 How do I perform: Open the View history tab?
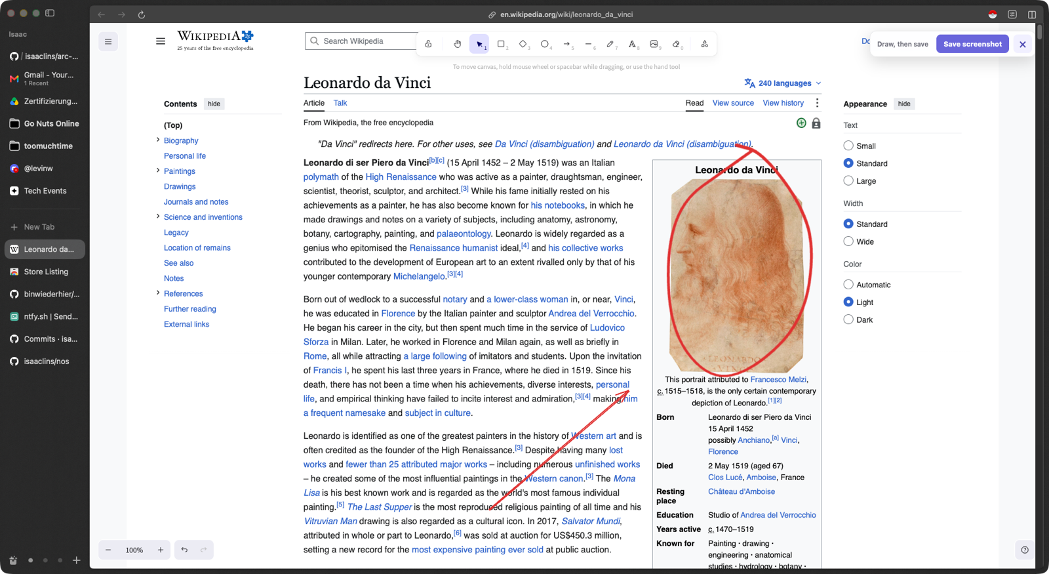pyautogui.click(x=783, y=103)
